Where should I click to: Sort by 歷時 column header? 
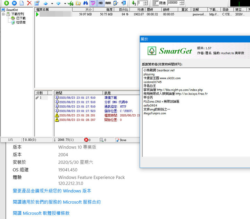153,10
